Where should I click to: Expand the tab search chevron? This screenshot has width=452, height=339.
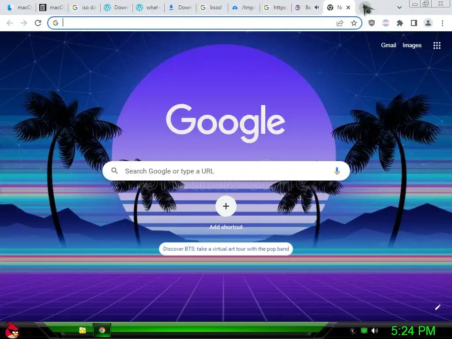[399, 8]
